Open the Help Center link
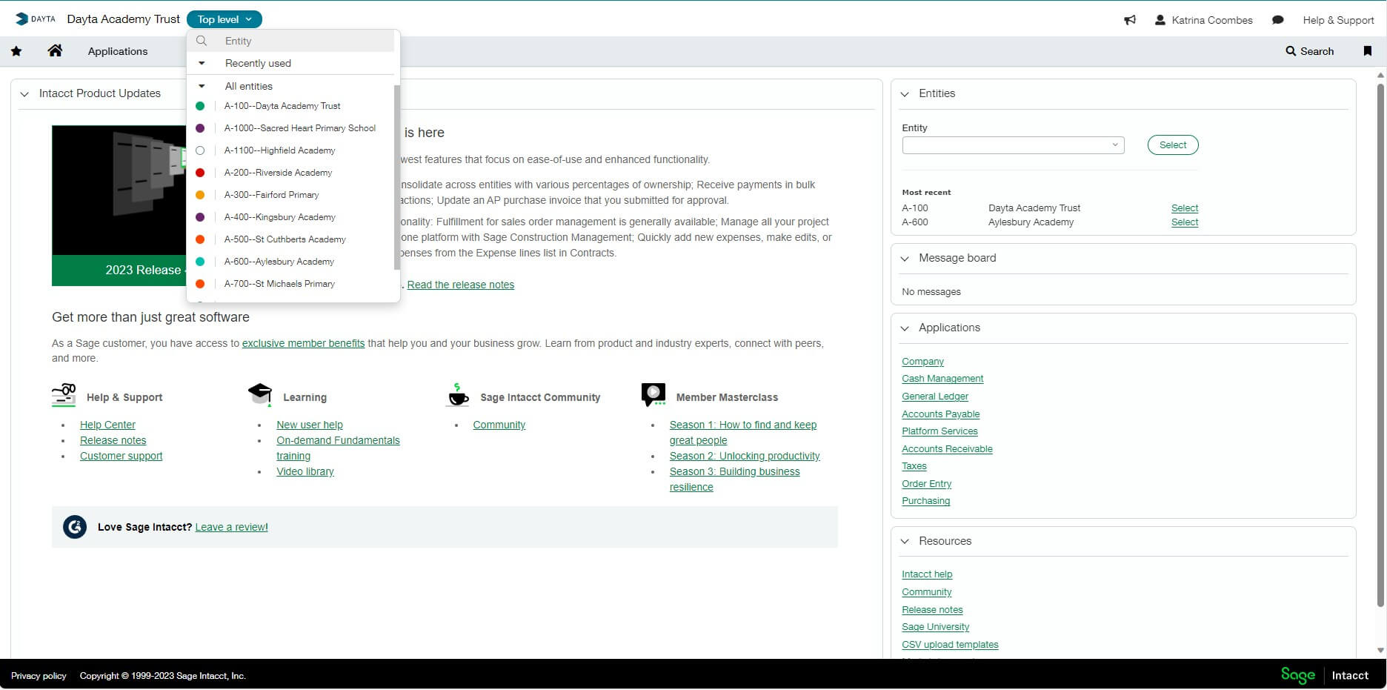 [x=108, y=425]
